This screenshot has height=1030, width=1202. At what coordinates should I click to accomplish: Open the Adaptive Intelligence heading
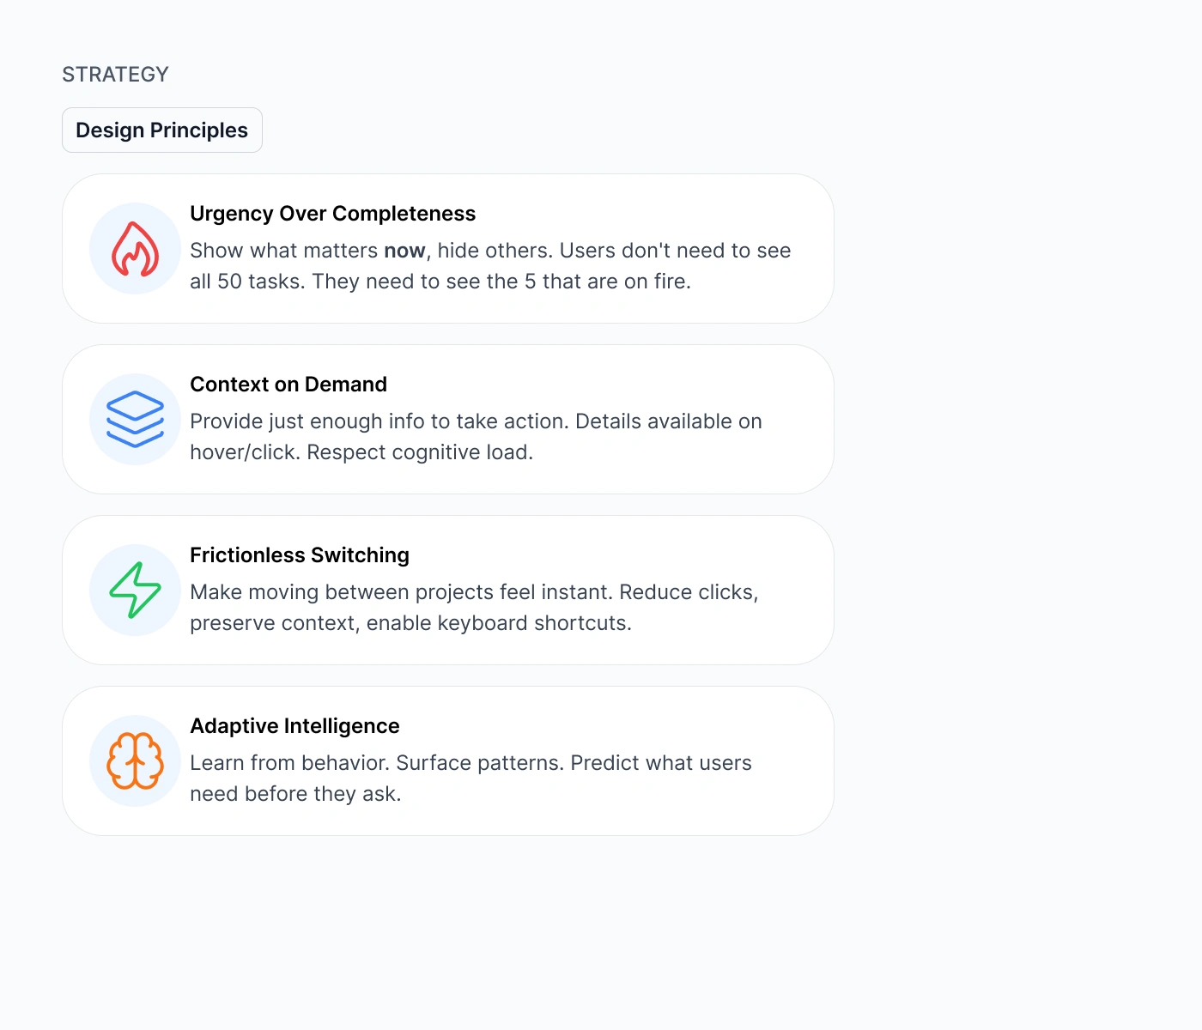[x=294, y=726]
